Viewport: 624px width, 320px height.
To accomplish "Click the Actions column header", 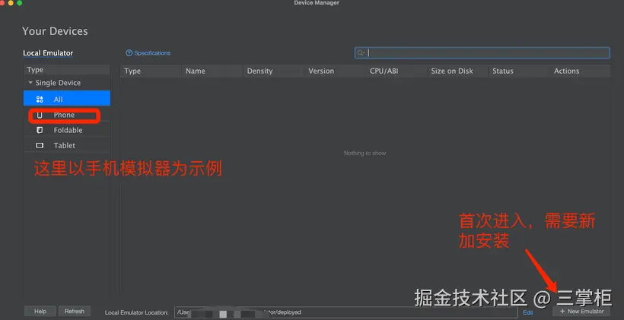I will [580, 71].
